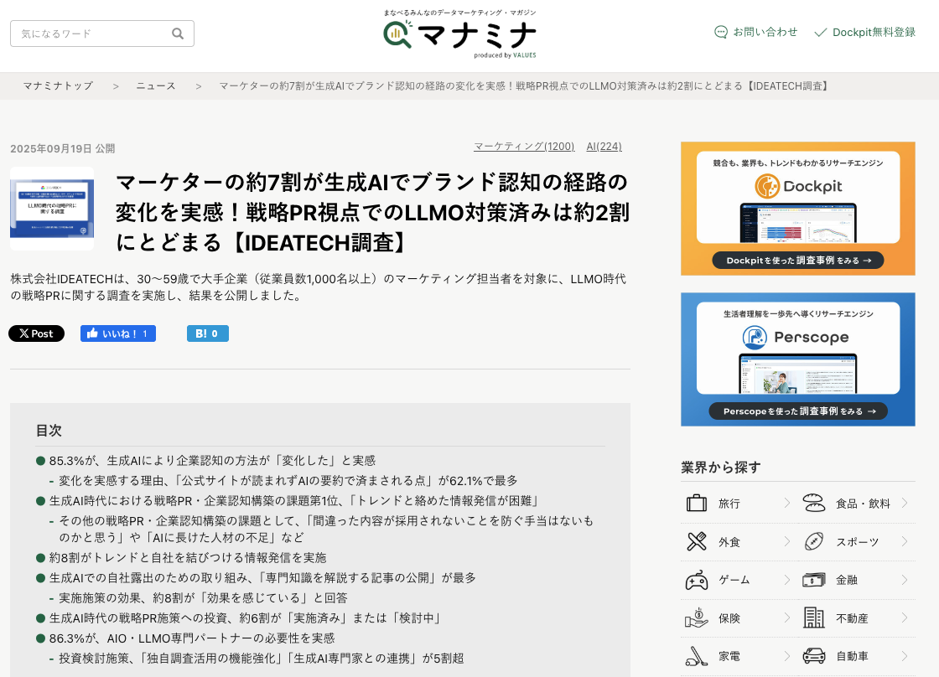The height and width of the screenshot is (677, 939).
Task: Open the Dockpit banner advertisement
Action: coord(797,209)
